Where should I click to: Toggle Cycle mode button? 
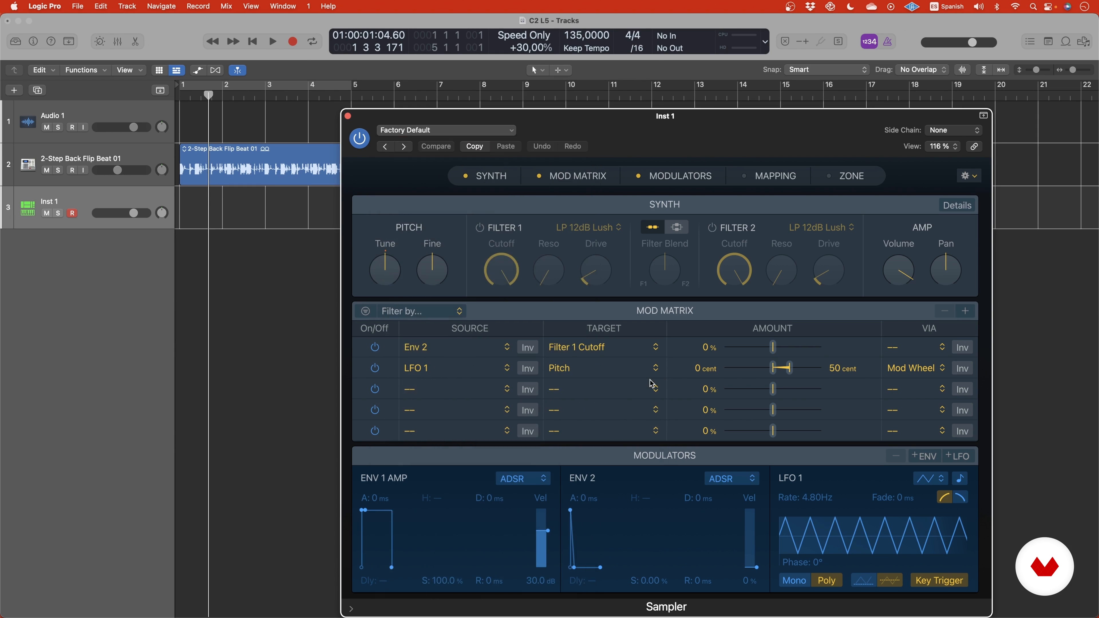tap(313, 41)
